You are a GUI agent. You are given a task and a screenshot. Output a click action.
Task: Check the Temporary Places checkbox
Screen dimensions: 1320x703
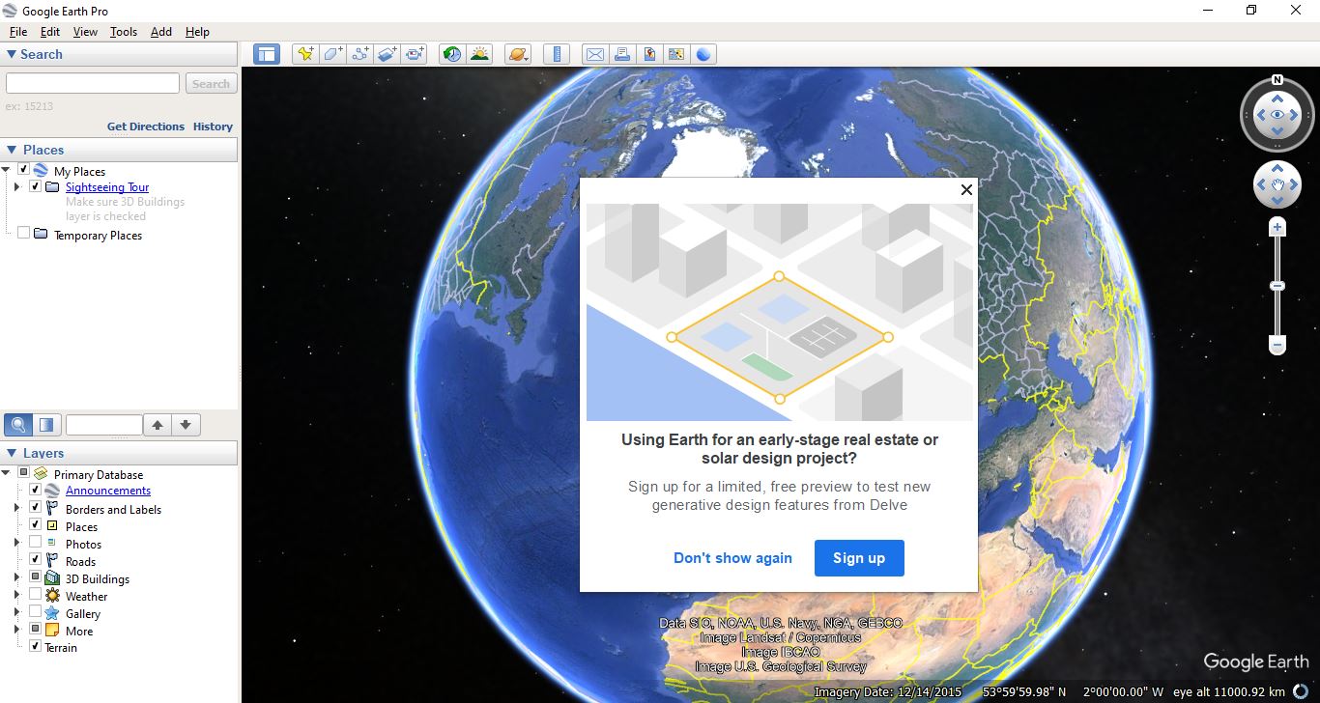click(23, 234)
